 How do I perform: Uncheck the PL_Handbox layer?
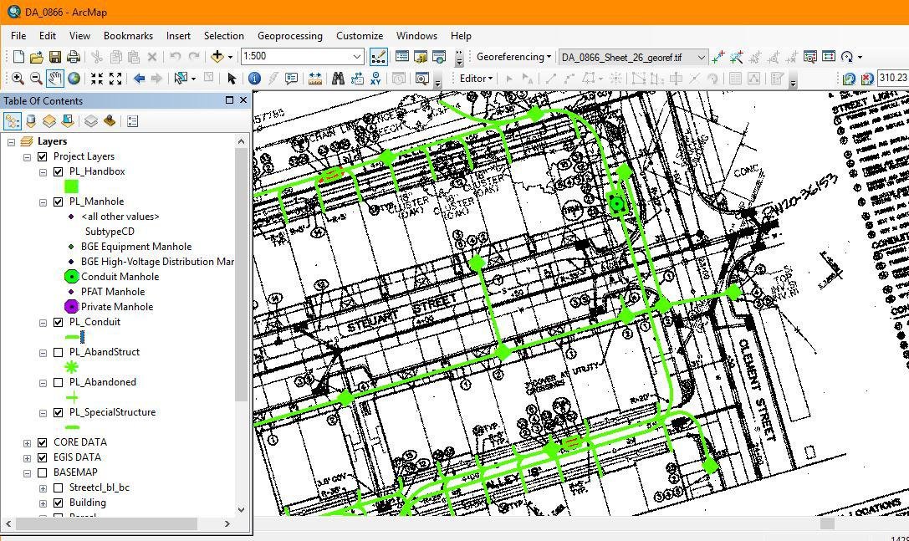coord(58,171)
